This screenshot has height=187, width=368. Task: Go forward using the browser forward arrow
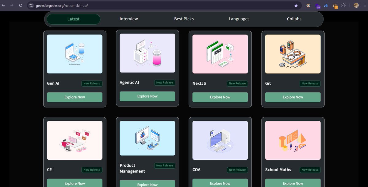point(12,6)
